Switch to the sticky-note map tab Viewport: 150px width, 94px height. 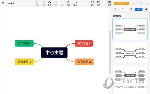pos(131,9)
